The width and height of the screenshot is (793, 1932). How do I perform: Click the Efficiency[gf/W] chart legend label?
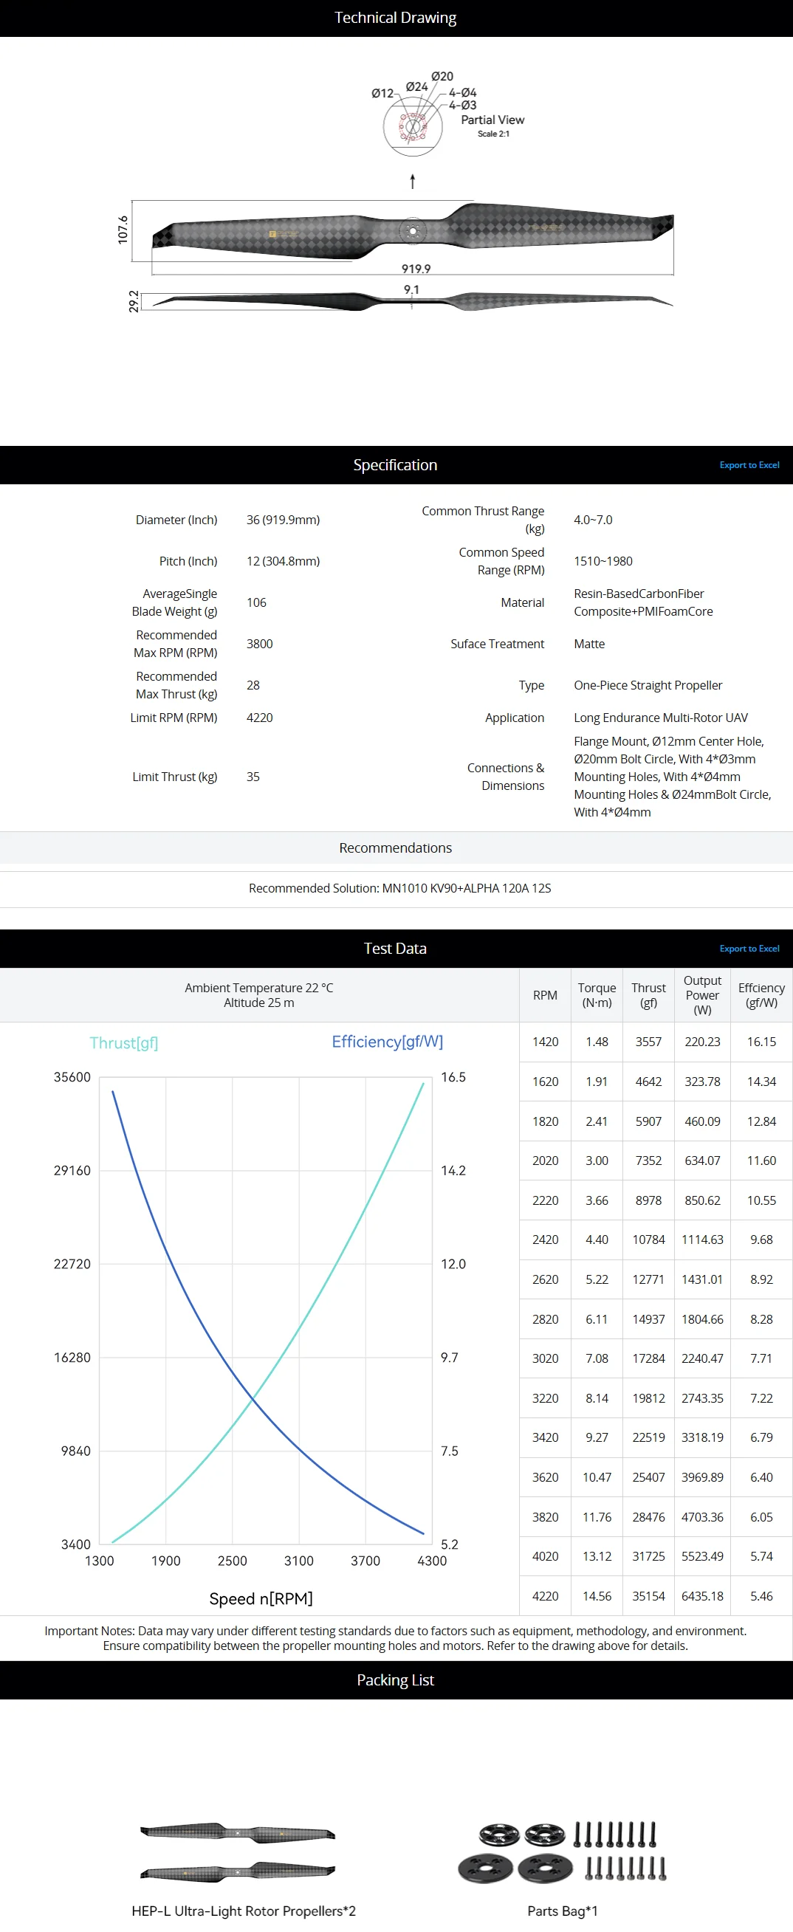tap(387, 1042)
